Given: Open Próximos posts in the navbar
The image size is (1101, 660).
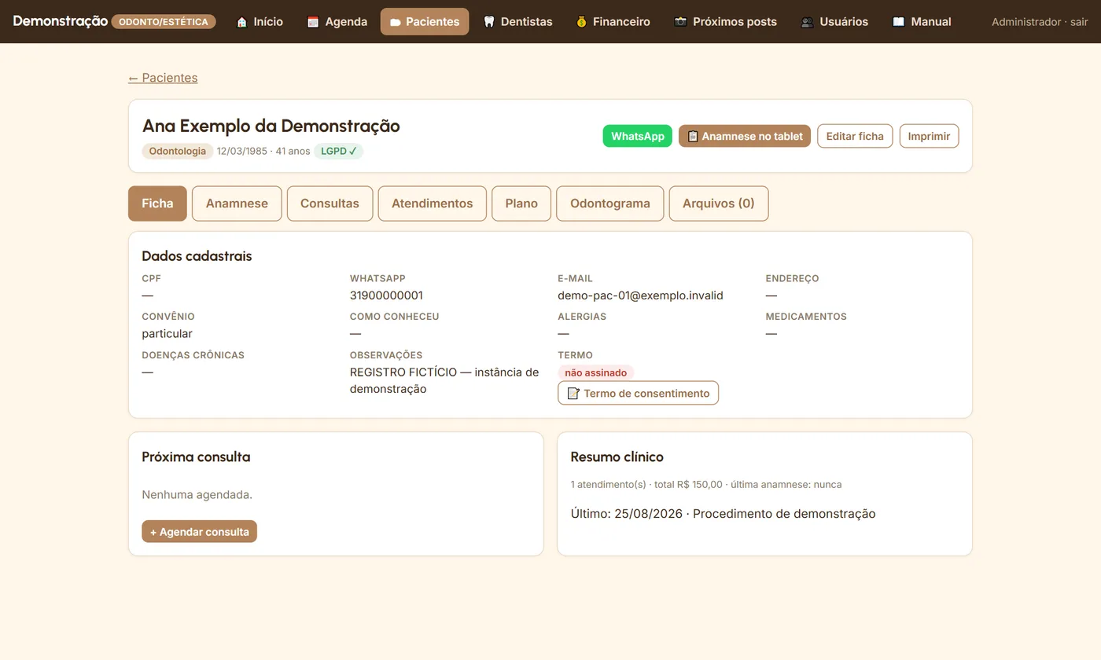Looking at the screenshot, I should 726,22.
